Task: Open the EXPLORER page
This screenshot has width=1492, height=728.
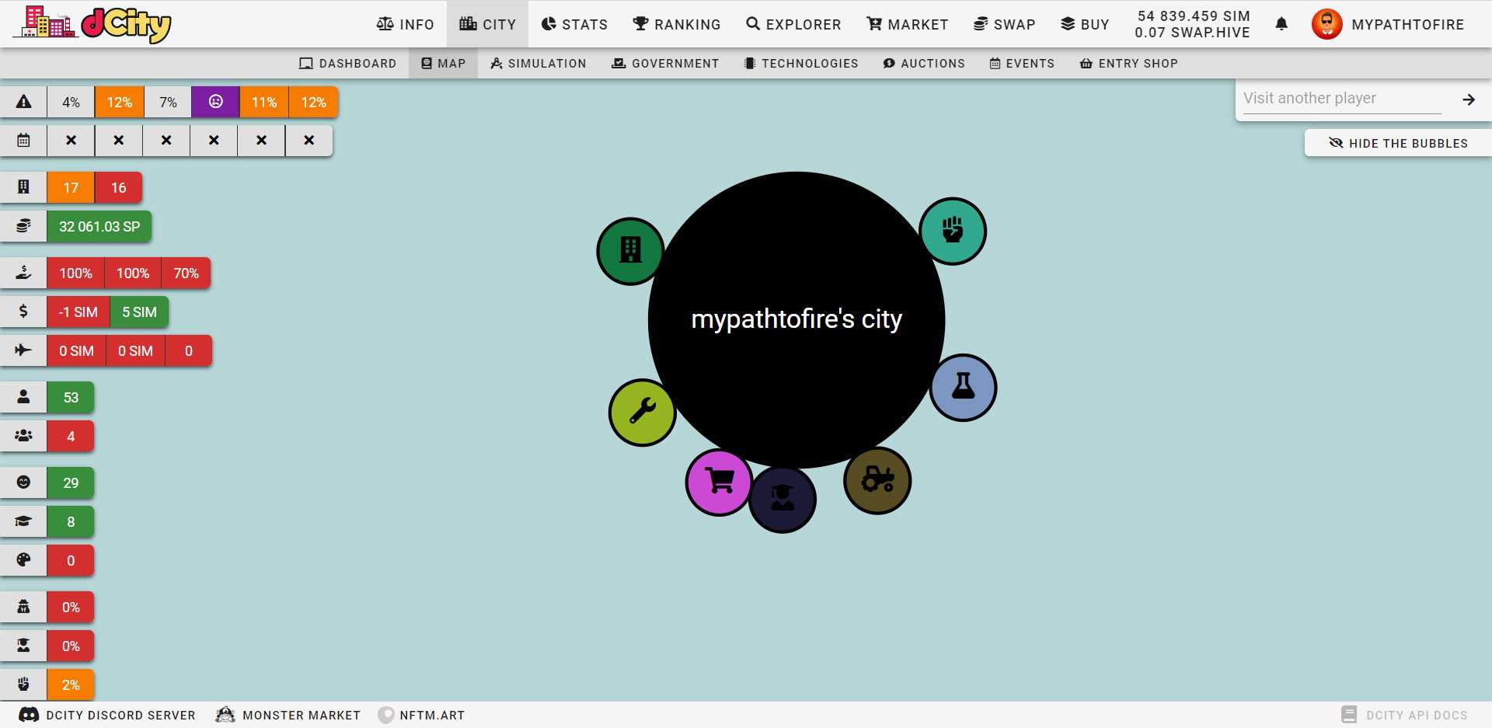Action: tap(793, 24)
